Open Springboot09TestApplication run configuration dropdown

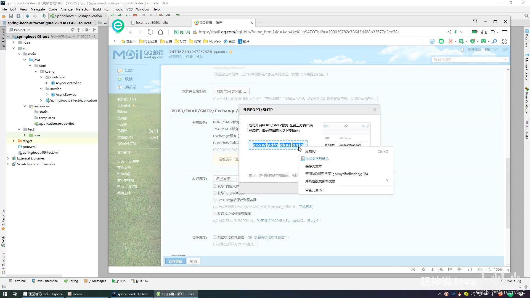point(78,16)
